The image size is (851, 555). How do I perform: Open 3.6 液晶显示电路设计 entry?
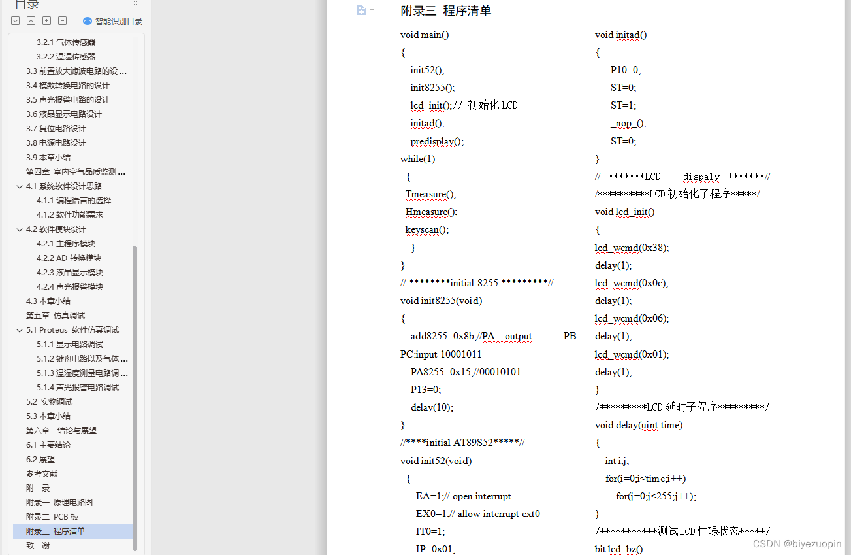[64, 114]
